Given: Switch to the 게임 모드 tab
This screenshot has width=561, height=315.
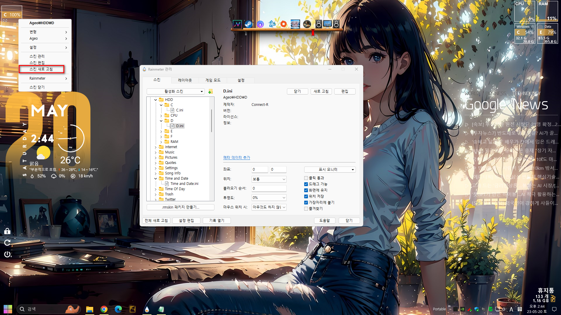Looking at the screenshot, I should (213, 80).
